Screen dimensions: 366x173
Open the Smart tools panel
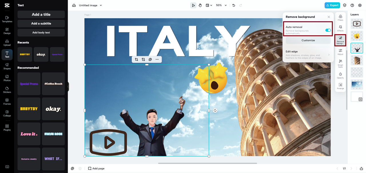tap(340, 63)
